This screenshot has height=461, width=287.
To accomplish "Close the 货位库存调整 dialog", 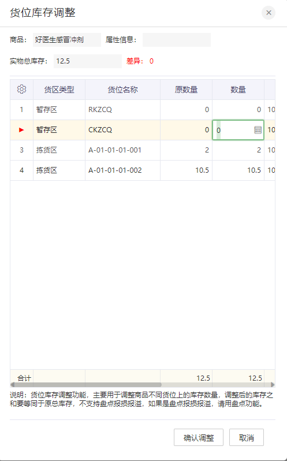I will [x=268, y=13].
